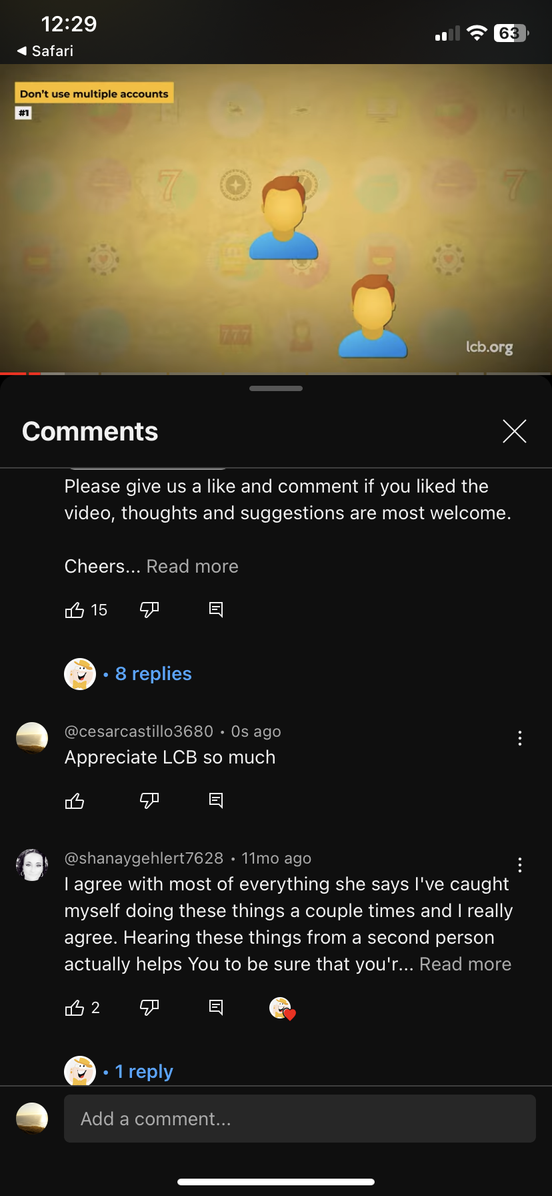Like shanaygehlert7628's comment

coord(75,1008)
